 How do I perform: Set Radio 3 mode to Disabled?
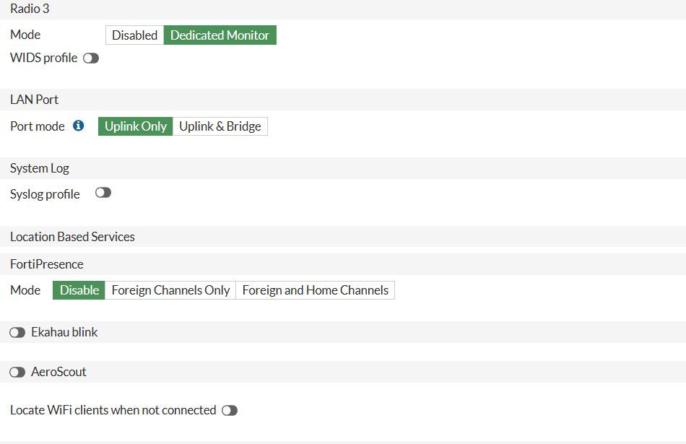click(134, 35)
